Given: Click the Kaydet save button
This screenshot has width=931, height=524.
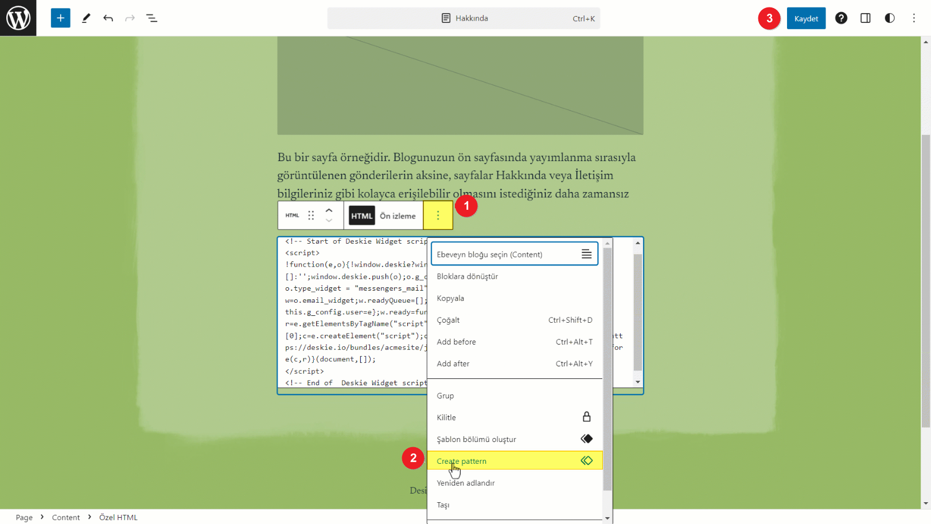Looking at the screenshot, I should coord(806,18).
